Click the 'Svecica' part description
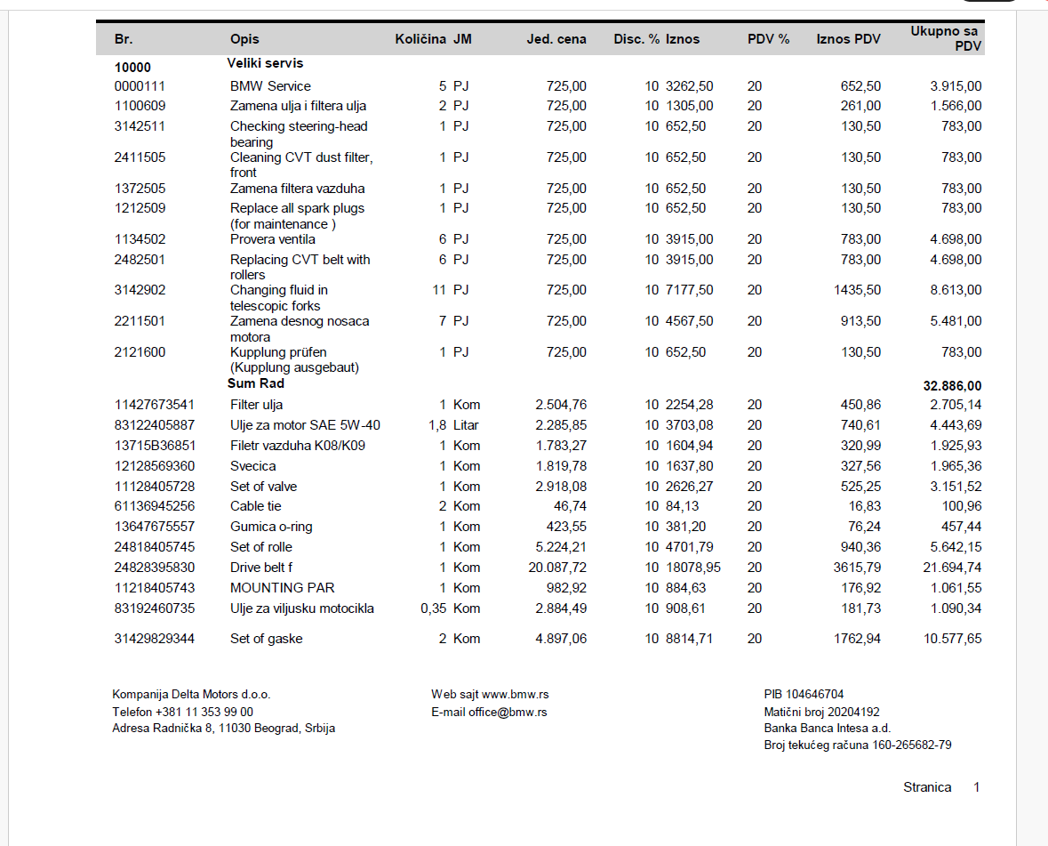This screenshot has height=846, width=1048. pos(252,466)
